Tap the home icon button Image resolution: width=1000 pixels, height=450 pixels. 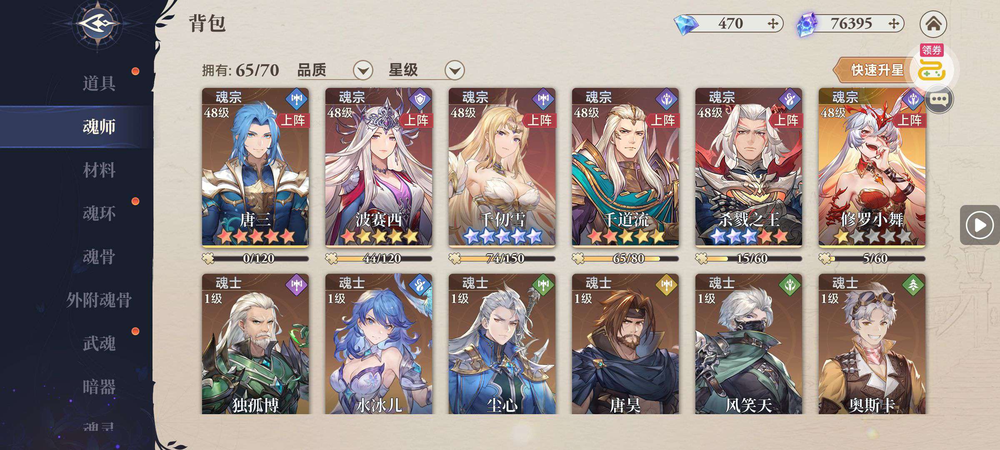933,24
